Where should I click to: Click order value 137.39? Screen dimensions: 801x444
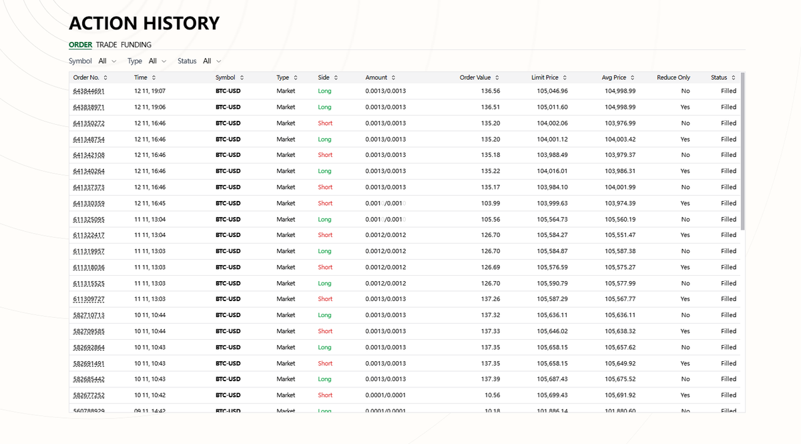(x=491, y=379)
